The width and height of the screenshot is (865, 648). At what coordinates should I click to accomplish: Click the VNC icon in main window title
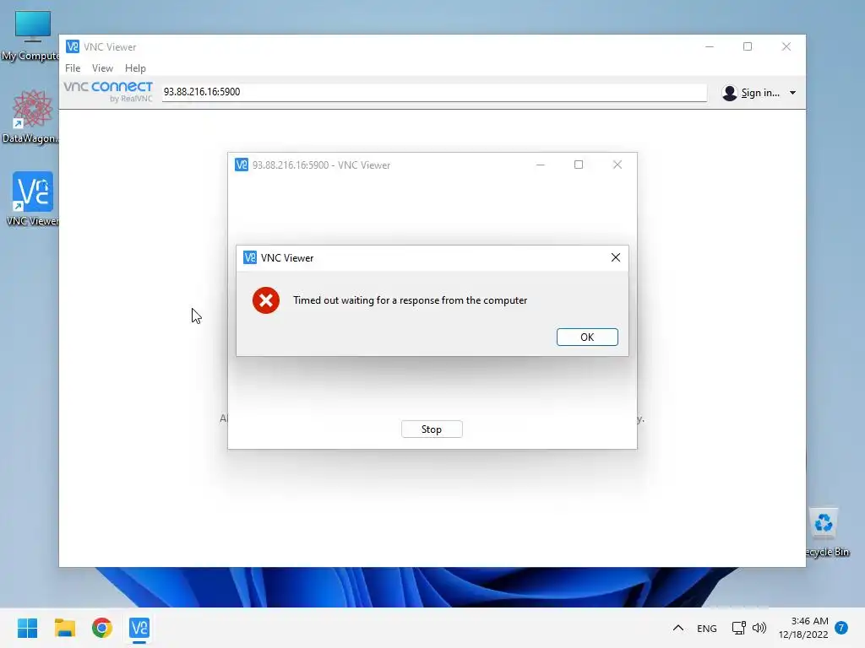tap(73, 46)
